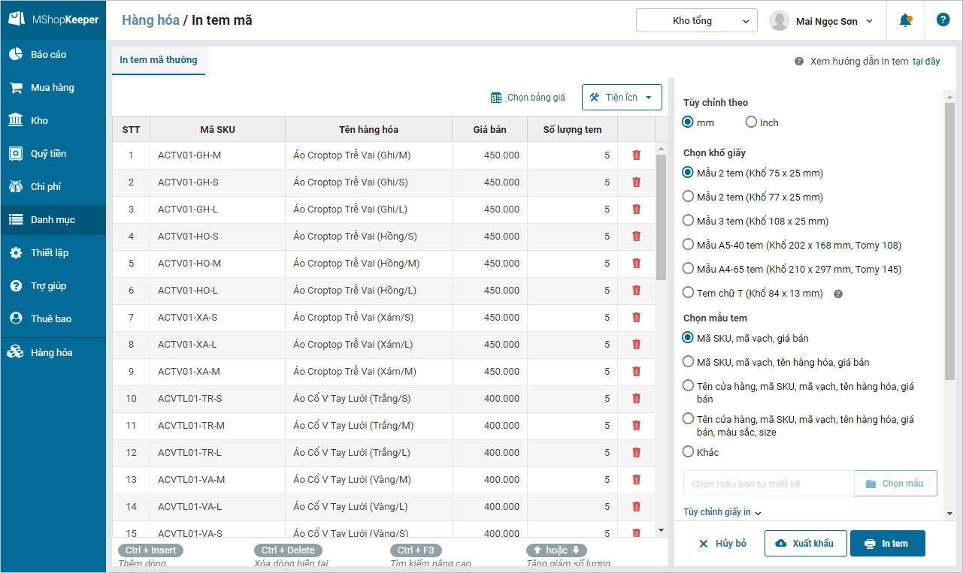Click the Chọn bảng giá calculator icon
The height and width of the screenshot is (573, 963).
pos(496,98)
